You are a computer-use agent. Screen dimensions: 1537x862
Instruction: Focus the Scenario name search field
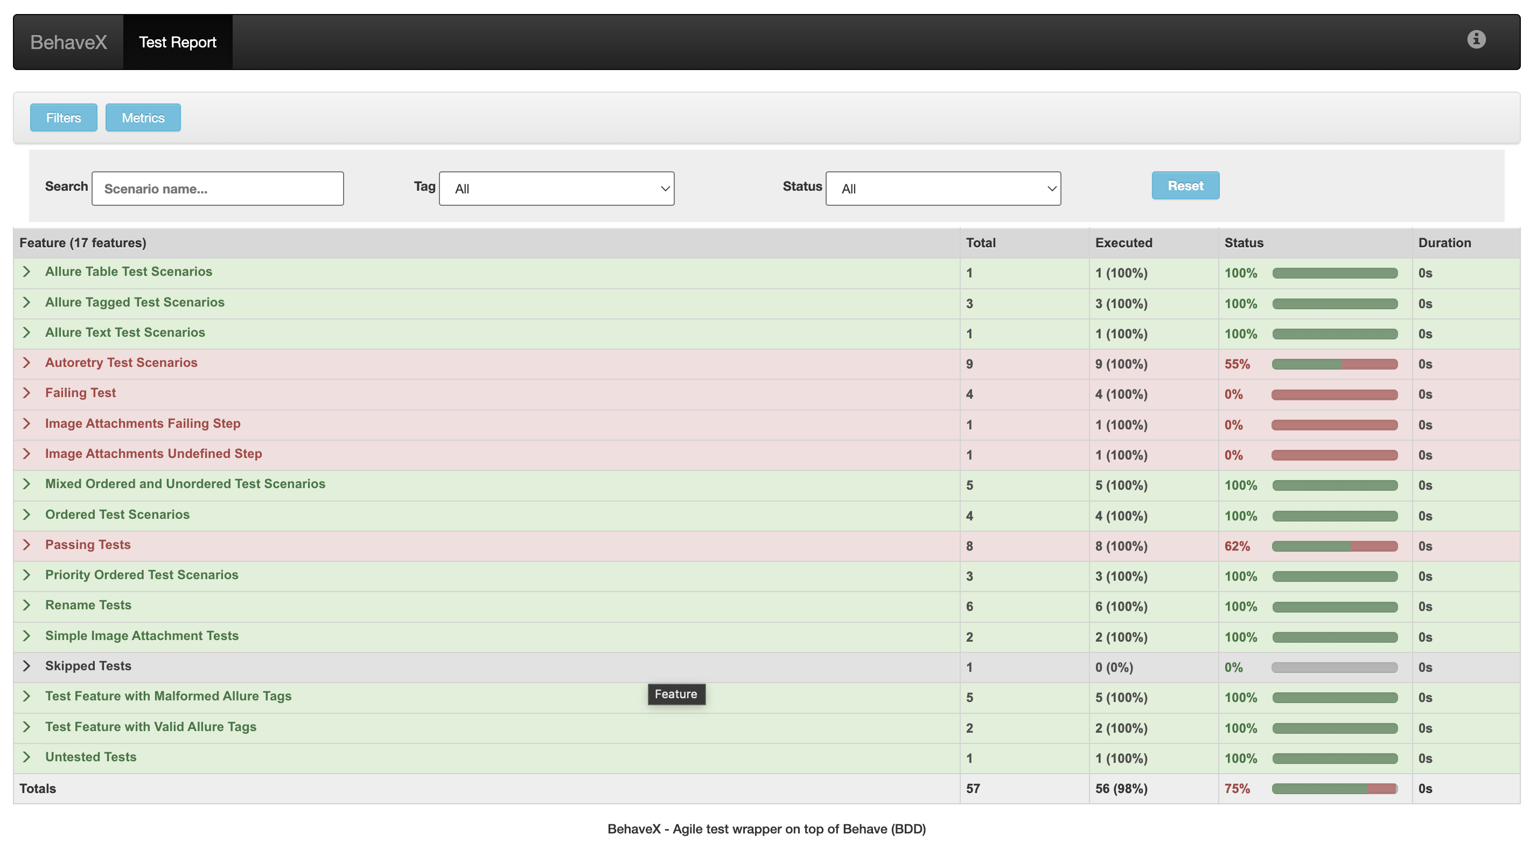pyautogui.click(x=218, y=189)
